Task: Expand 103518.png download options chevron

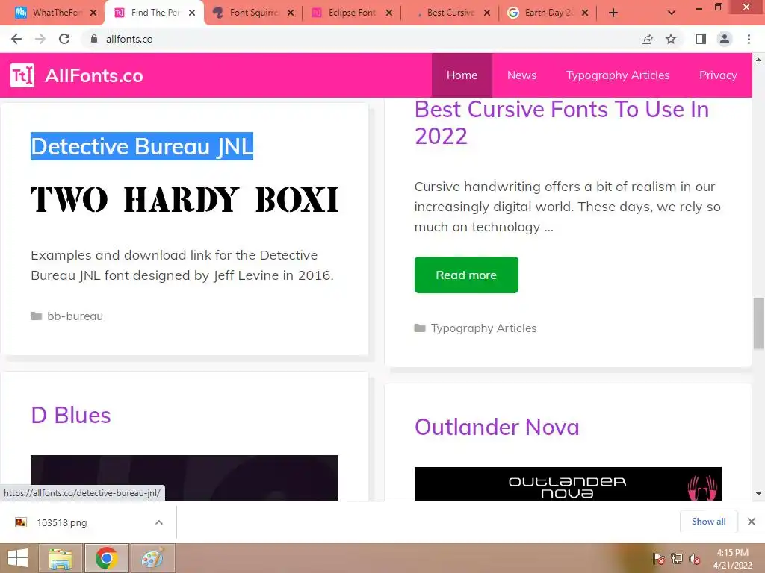Action: click(159, 522)
